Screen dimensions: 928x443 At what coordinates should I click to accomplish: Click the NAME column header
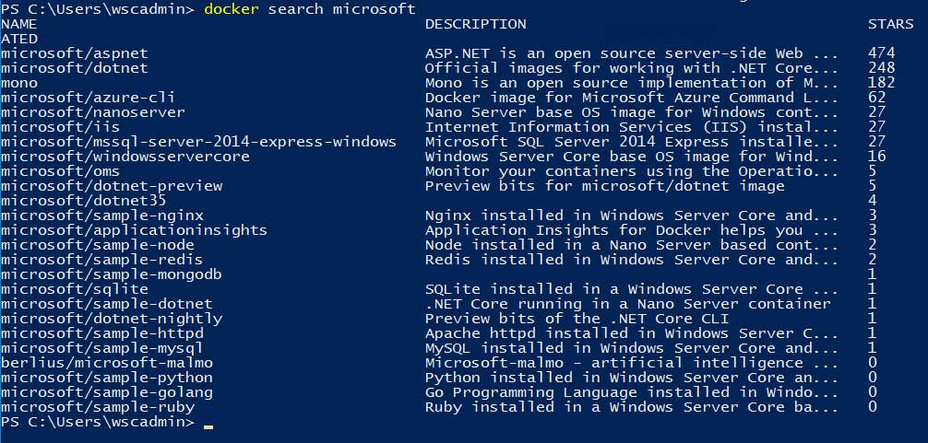[x=19, y=24]
